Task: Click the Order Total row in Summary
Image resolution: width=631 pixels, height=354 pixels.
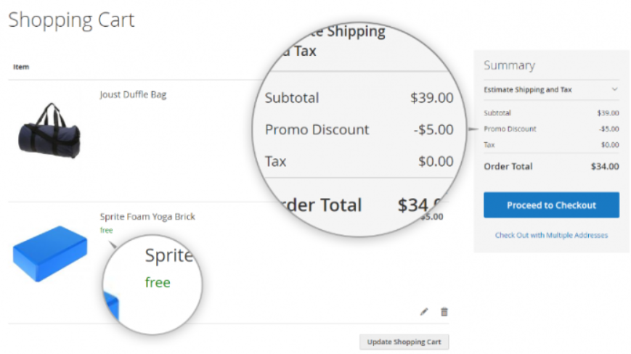Action: click(x=551, y=166)
